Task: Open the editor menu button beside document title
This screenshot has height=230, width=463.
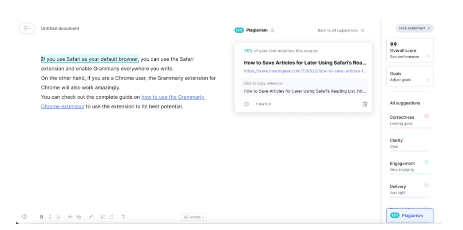Action: point(27,28)
